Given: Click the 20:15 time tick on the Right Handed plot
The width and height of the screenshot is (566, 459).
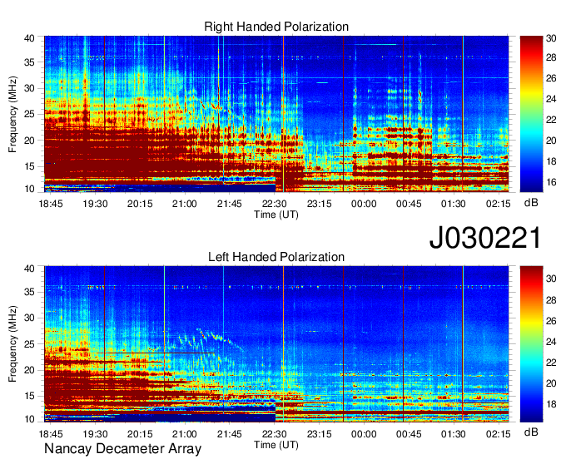Looking at the screenshot, I should 140,204.
